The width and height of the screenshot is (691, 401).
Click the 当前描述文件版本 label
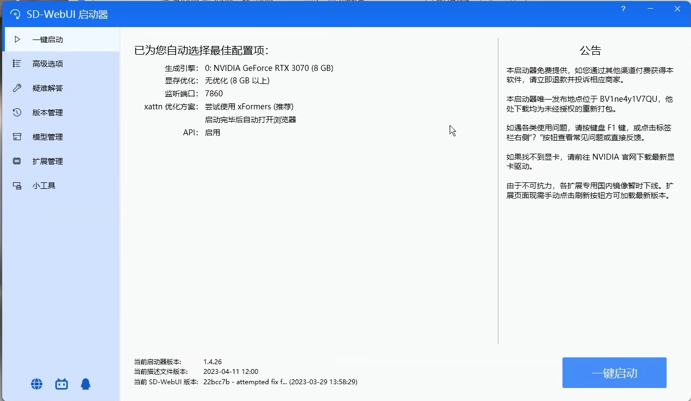[x=161, y=372]
